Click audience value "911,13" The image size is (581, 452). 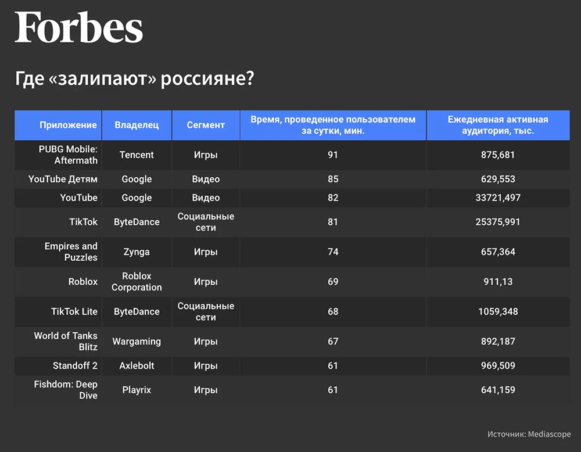click(x=498, y=282)
